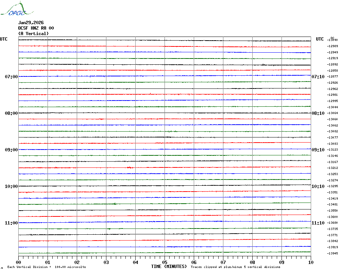Click the DC offset value -13044

pyautogui.click(x=332, y=107)
